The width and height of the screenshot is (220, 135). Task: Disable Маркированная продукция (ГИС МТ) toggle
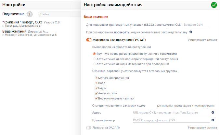point(89,40)
